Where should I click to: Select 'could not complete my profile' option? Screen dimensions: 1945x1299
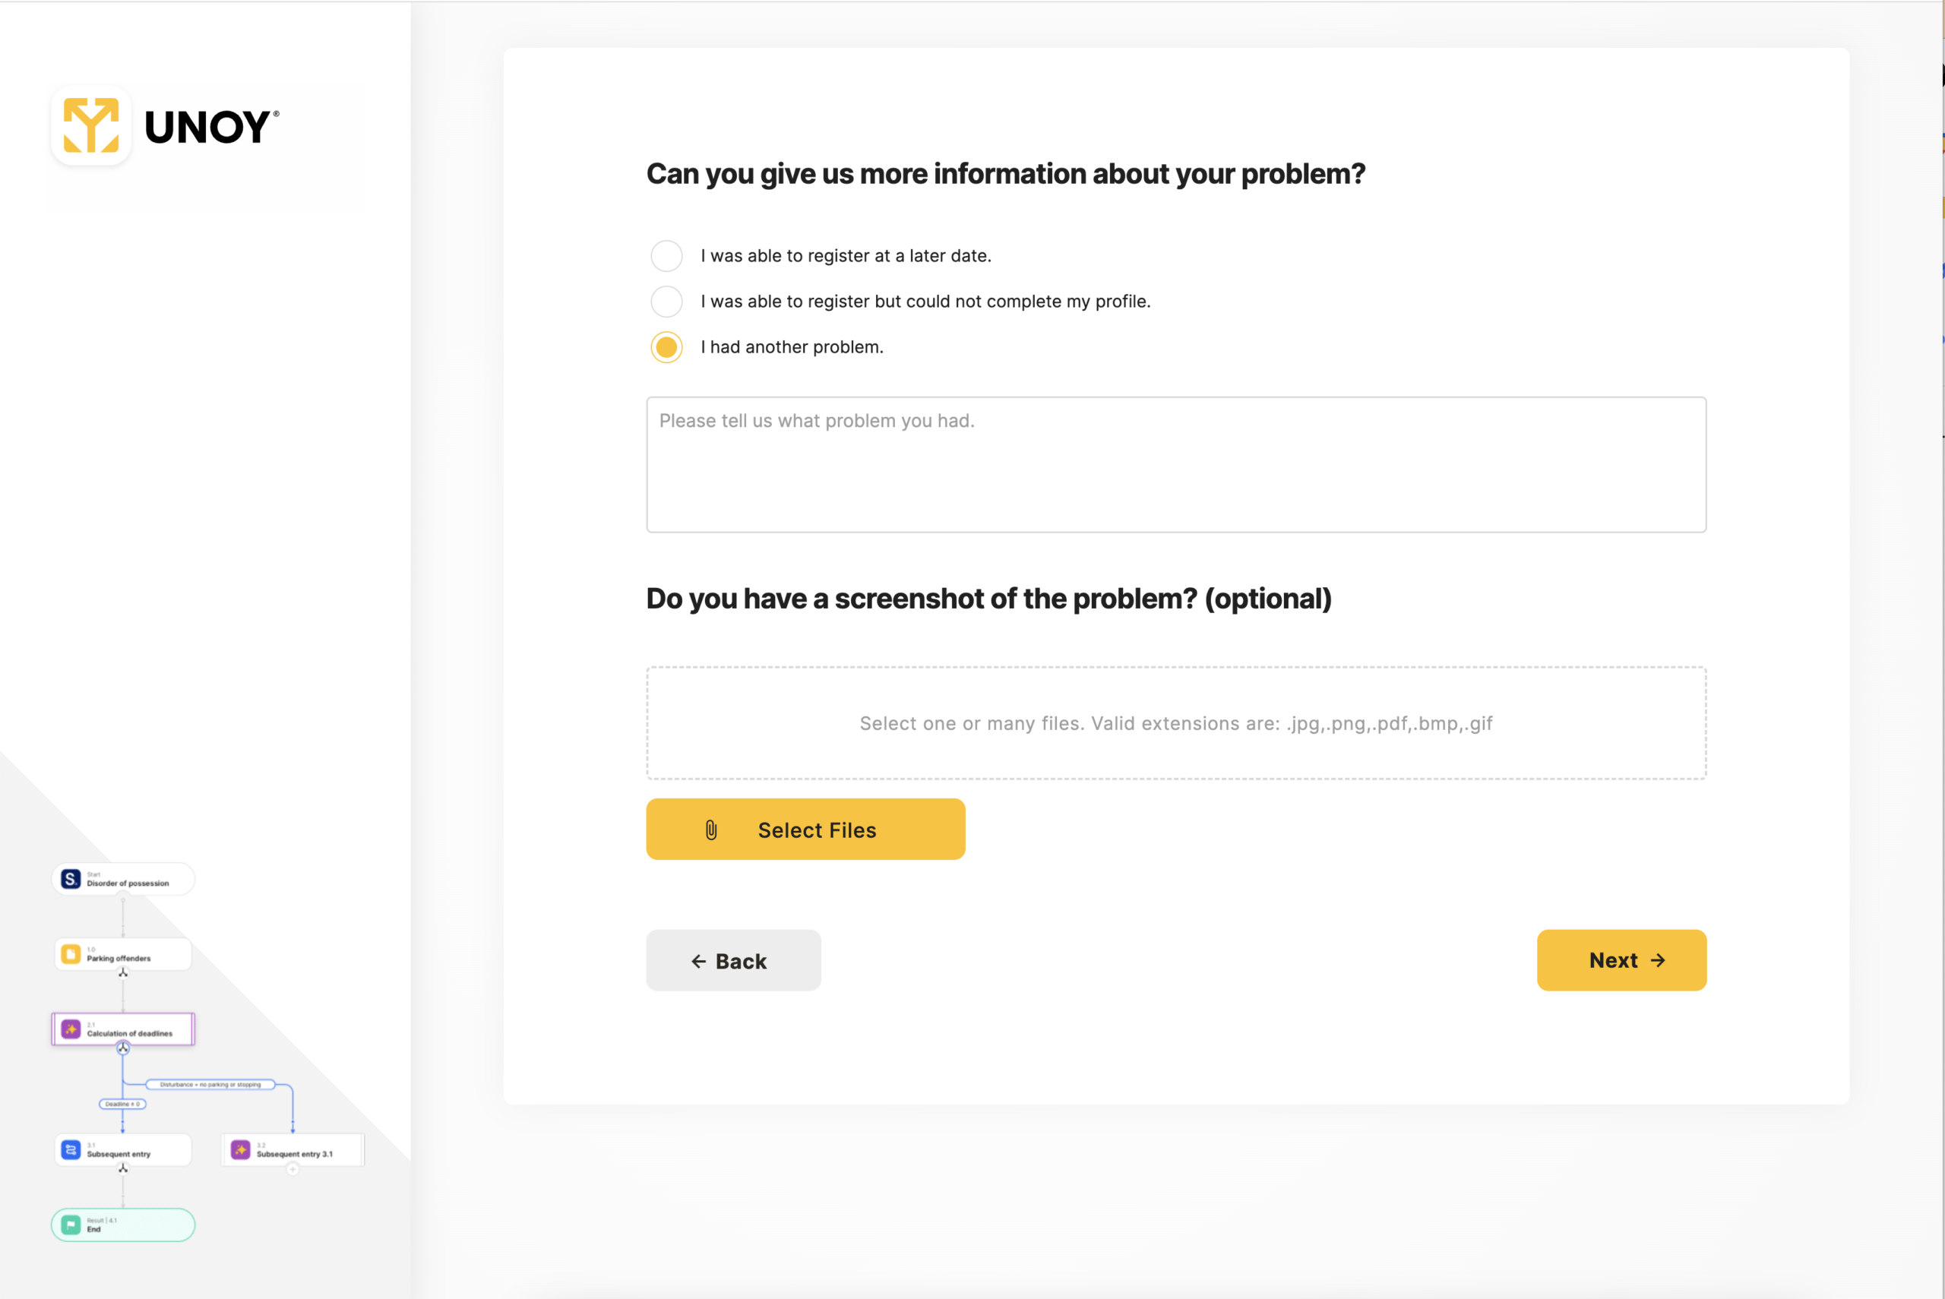coord(666,302)
